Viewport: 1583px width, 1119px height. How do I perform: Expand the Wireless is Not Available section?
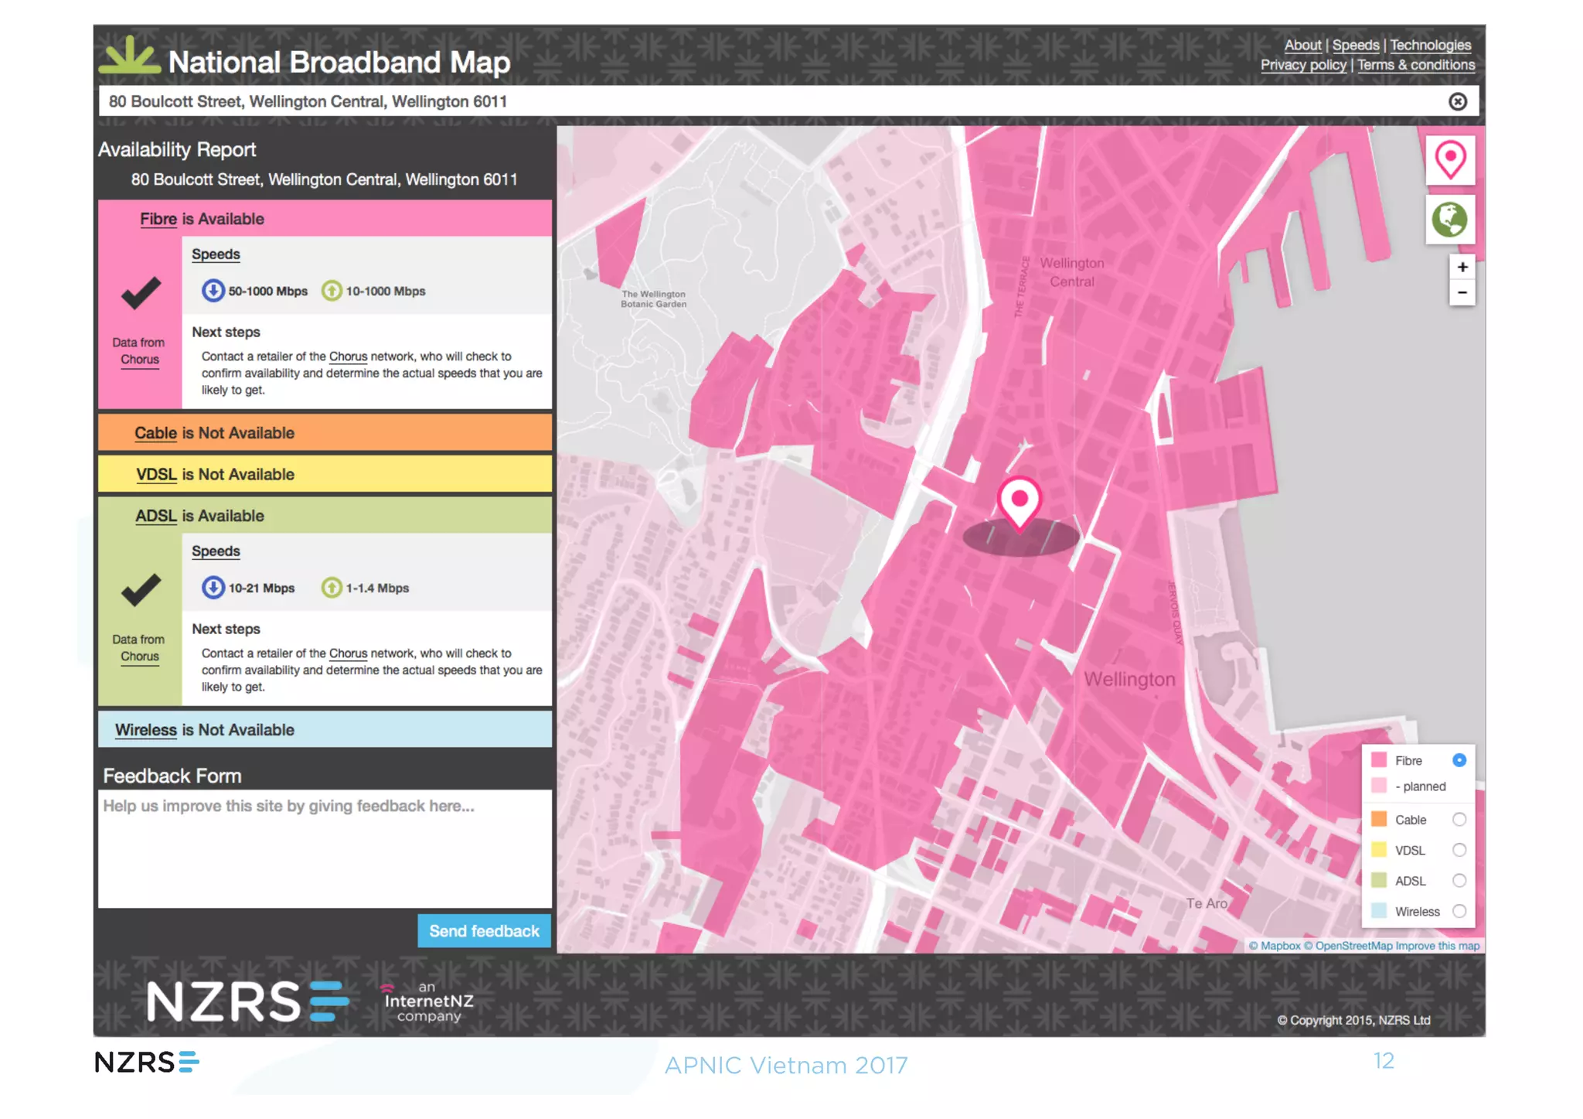tap(325, 730)
